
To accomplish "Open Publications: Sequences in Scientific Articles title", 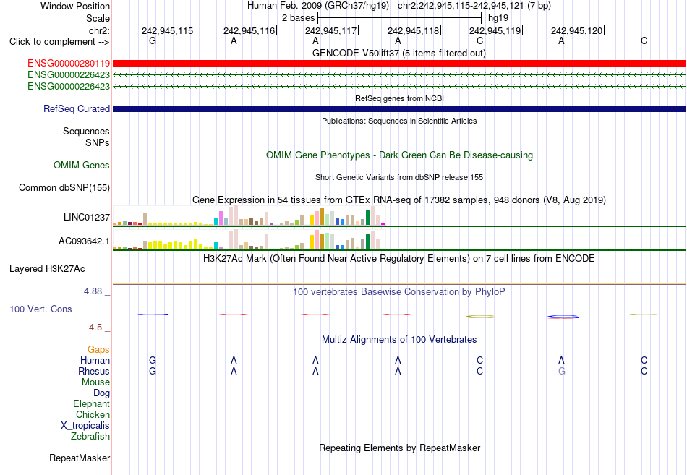I will coord(399,121).
